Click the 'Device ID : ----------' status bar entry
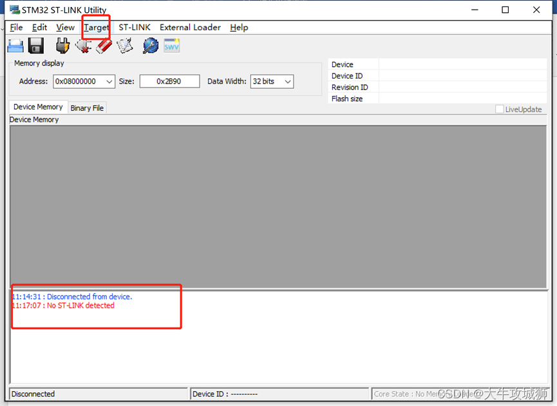557x406 pixels. (279, 394)
